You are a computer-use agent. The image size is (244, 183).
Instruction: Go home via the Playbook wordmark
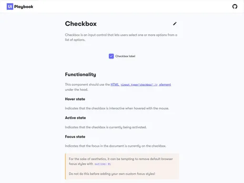[x=24, y=7]
